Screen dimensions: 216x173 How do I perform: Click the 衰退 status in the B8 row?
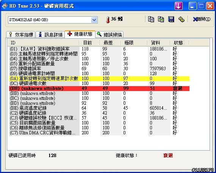click(x=177, y=88)
